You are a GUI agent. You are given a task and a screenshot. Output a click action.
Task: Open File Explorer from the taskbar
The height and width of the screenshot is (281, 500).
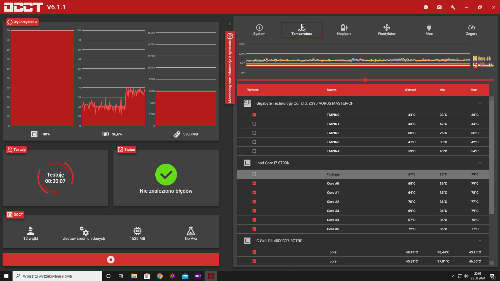[134, 276]
